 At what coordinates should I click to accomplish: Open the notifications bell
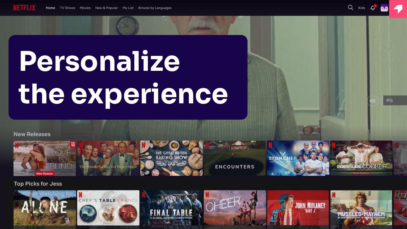tap(373, 8)
